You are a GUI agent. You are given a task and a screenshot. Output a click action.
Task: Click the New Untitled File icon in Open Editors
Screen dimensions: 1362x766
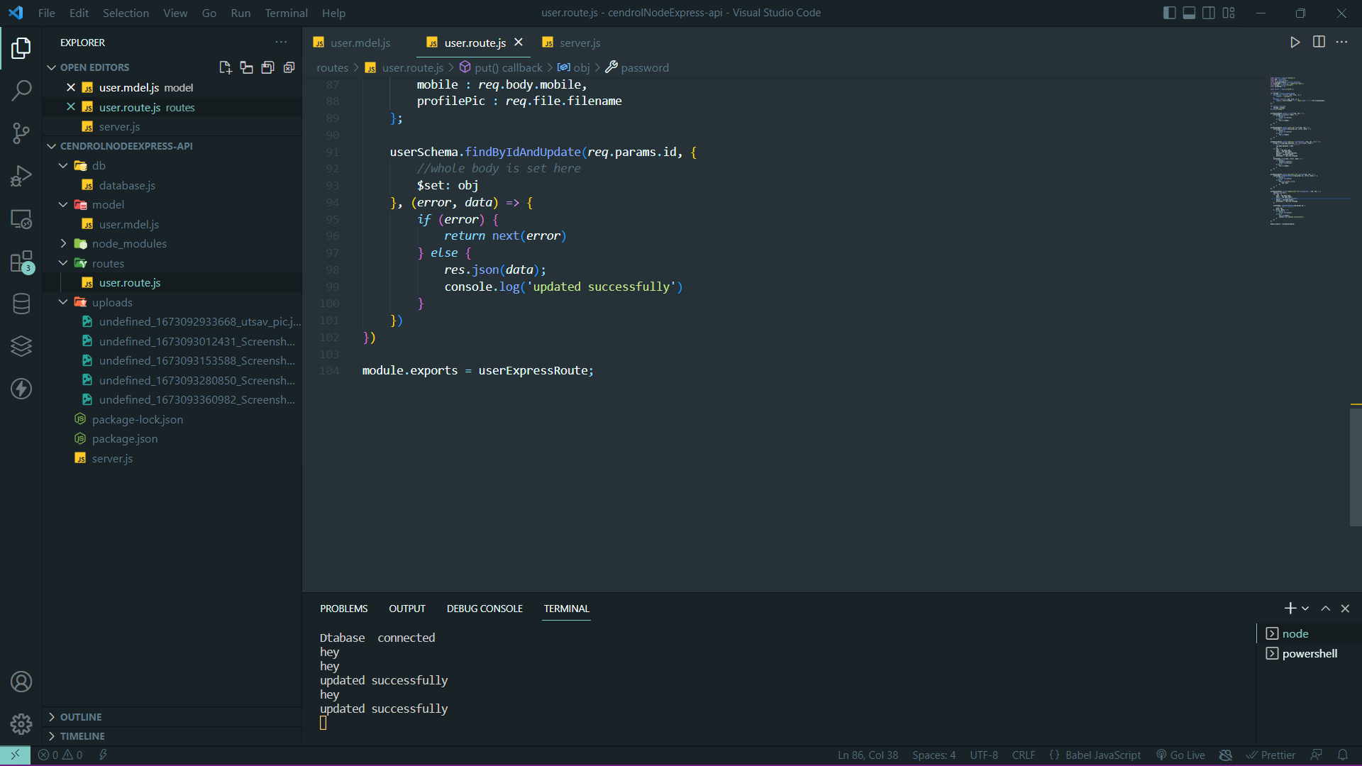coord(226,67)
